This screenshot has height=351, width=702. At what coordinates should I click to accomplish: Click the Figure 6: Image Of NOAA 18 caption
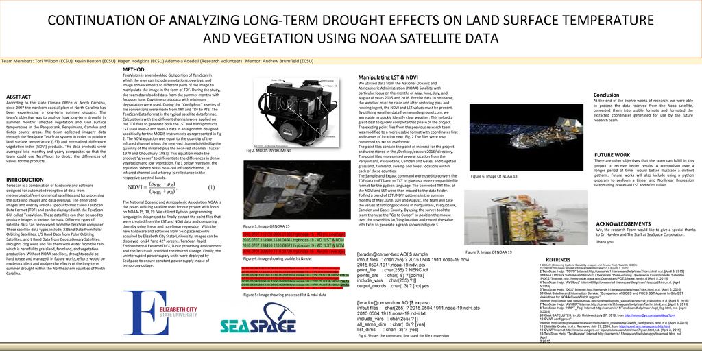494,177
